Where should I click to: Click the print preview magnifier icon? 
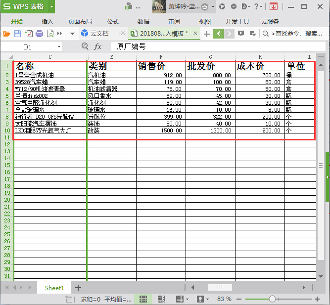tap(50, 34)
